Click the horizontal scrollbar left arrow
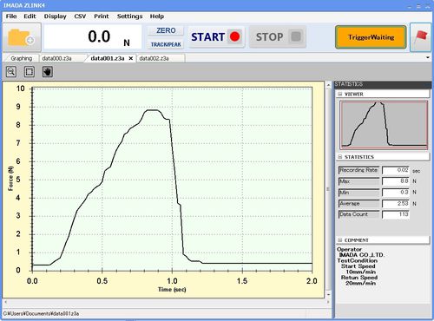Viewport: 434px width, 321px height. point(5,302)
